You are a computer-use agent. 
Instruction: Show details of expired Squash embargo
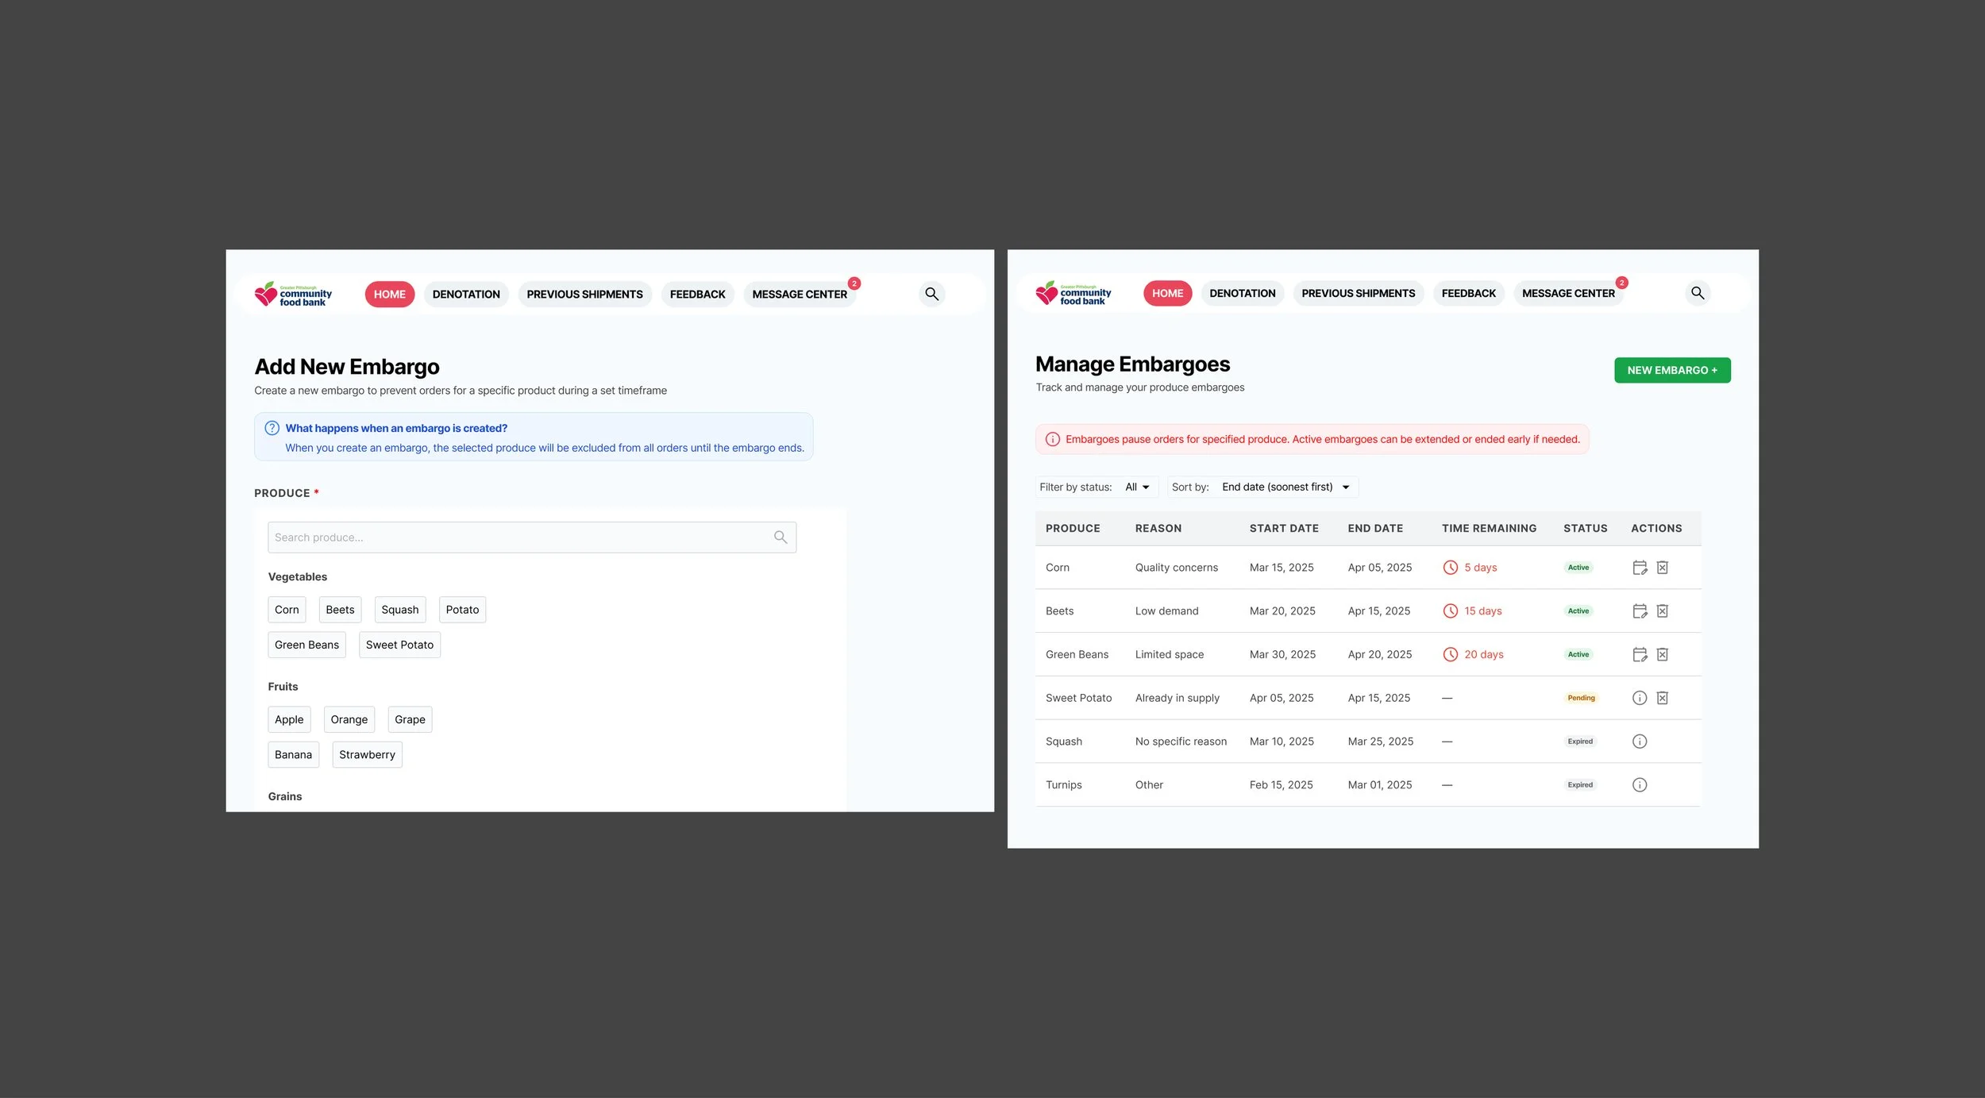[x=1639, y=742]
